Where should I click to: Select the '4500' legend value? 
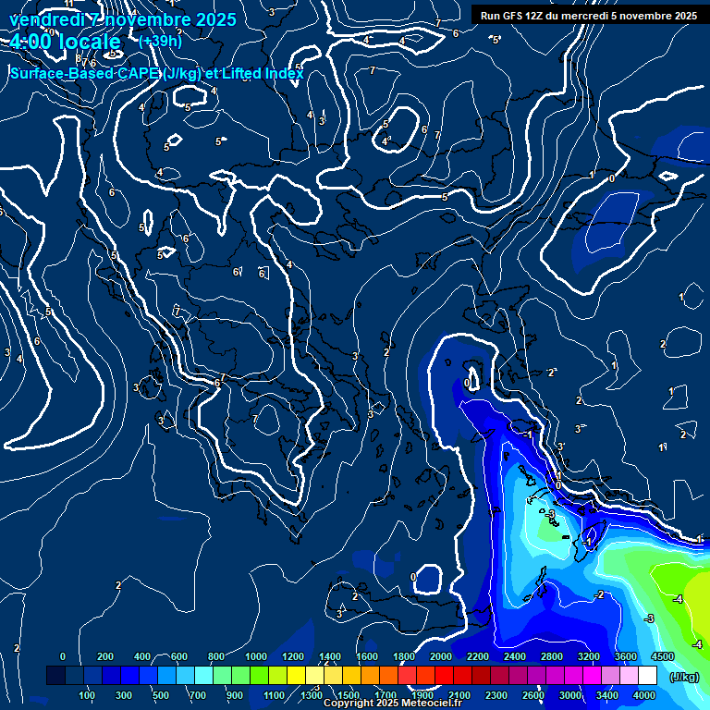(663, 656)
